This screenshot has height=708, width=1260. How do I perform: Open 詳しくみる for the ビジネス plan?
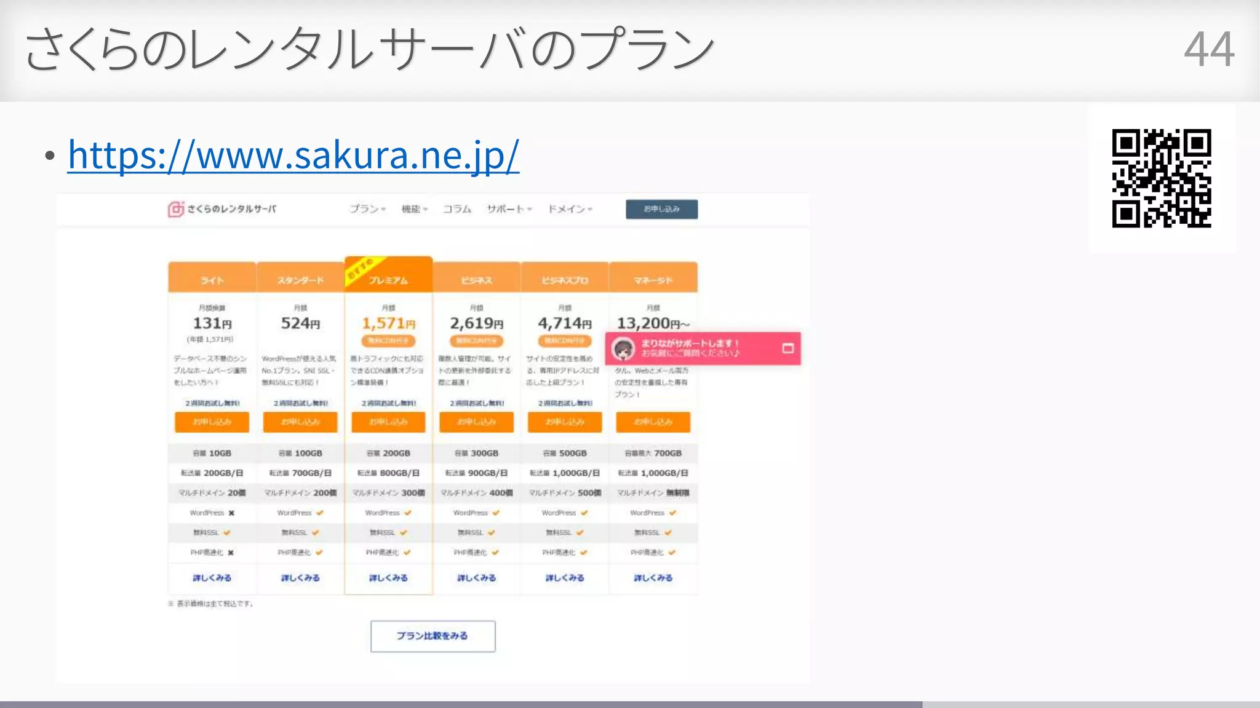[x=477, y=578]
